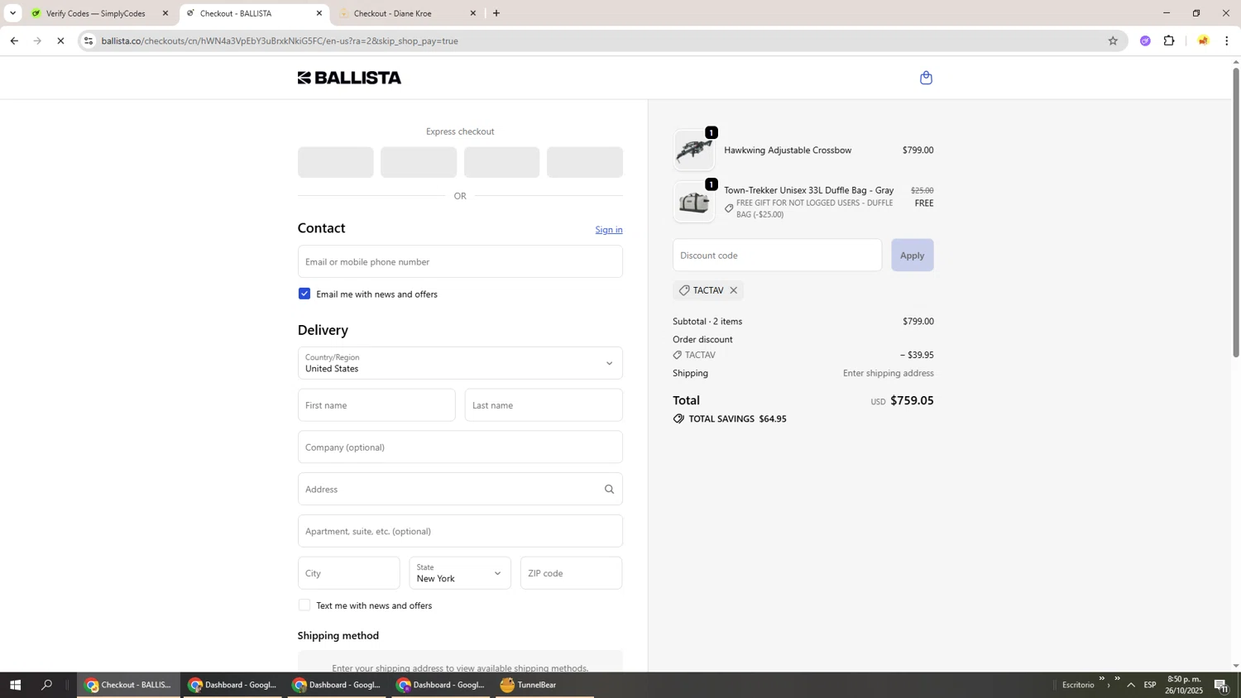The width and height of the screenshot is (1241, 698).
Task: Bookmark this page with star icon
Action: 1113,41
